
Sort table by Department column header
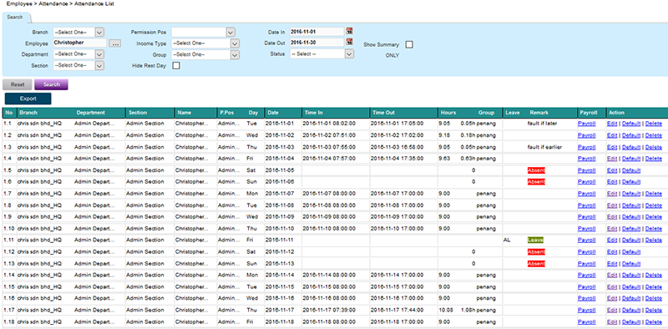click(x=90, y=113)
